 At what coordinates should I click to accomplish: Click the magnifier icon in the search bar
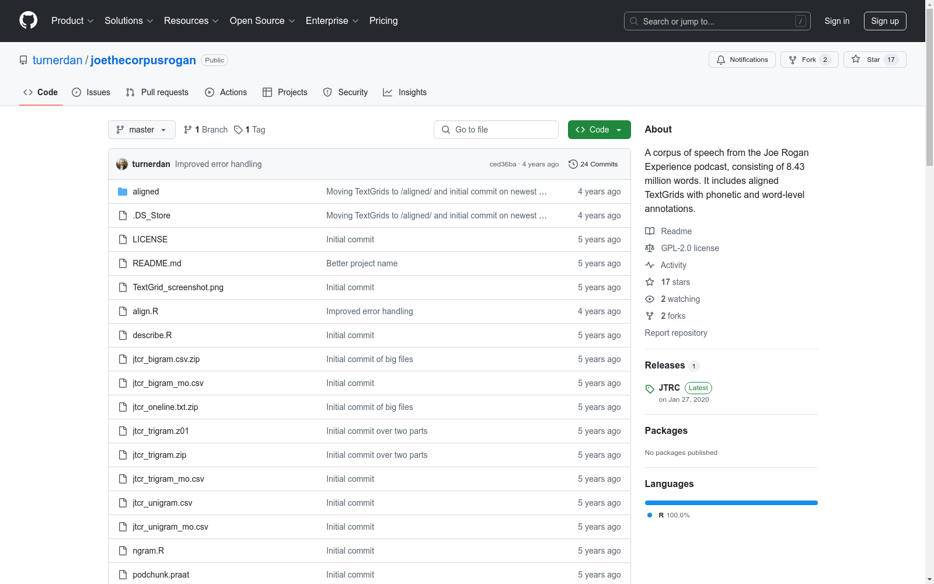[634, 21]
